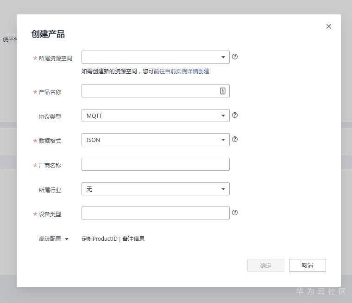Open the 所属资源空间 dropdown

[156, 57]
